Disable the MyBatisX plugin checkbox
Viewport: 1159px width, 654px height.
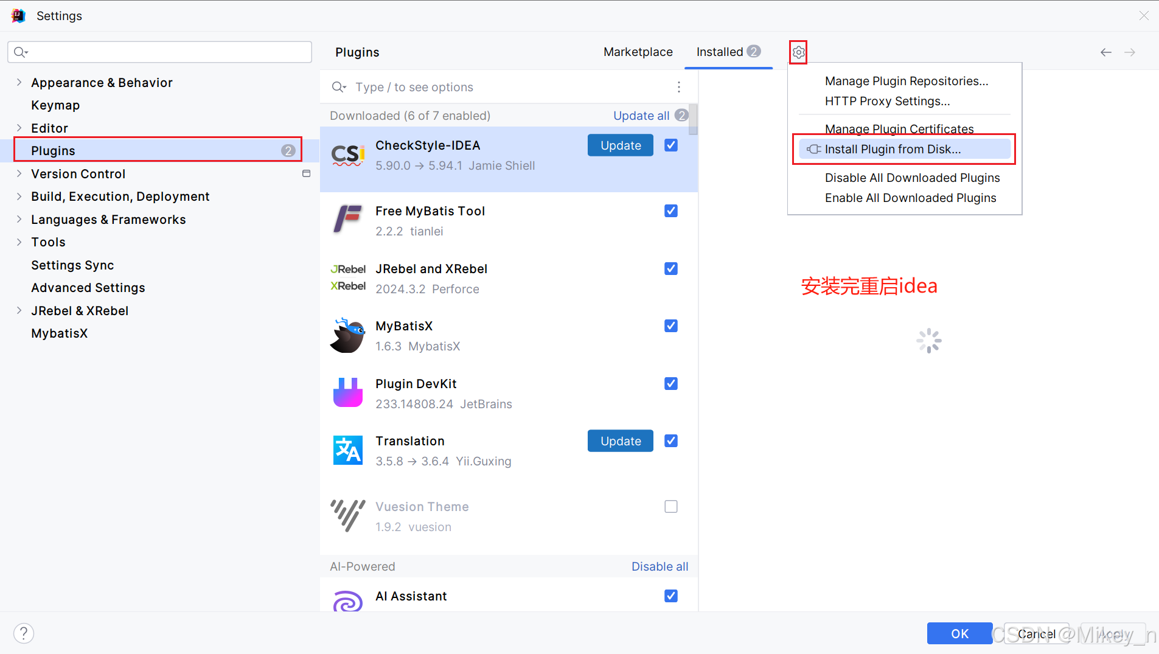click(671, 325)
